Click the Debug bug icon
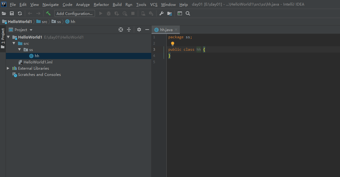The width and height of the screenshot is (340, 177). [109, 13]
